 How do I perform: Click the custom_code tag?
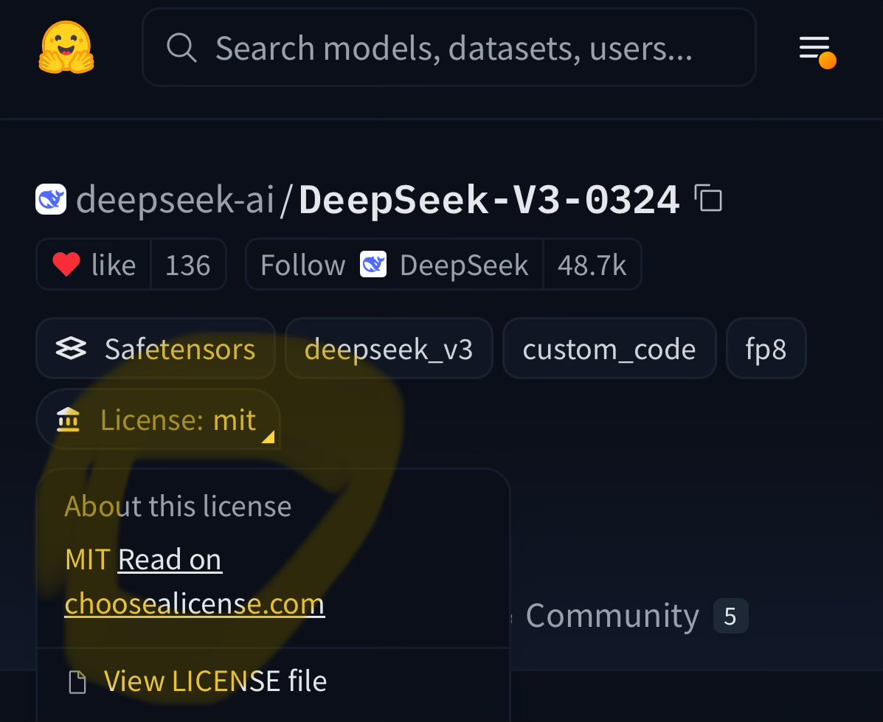pos(609,348)
